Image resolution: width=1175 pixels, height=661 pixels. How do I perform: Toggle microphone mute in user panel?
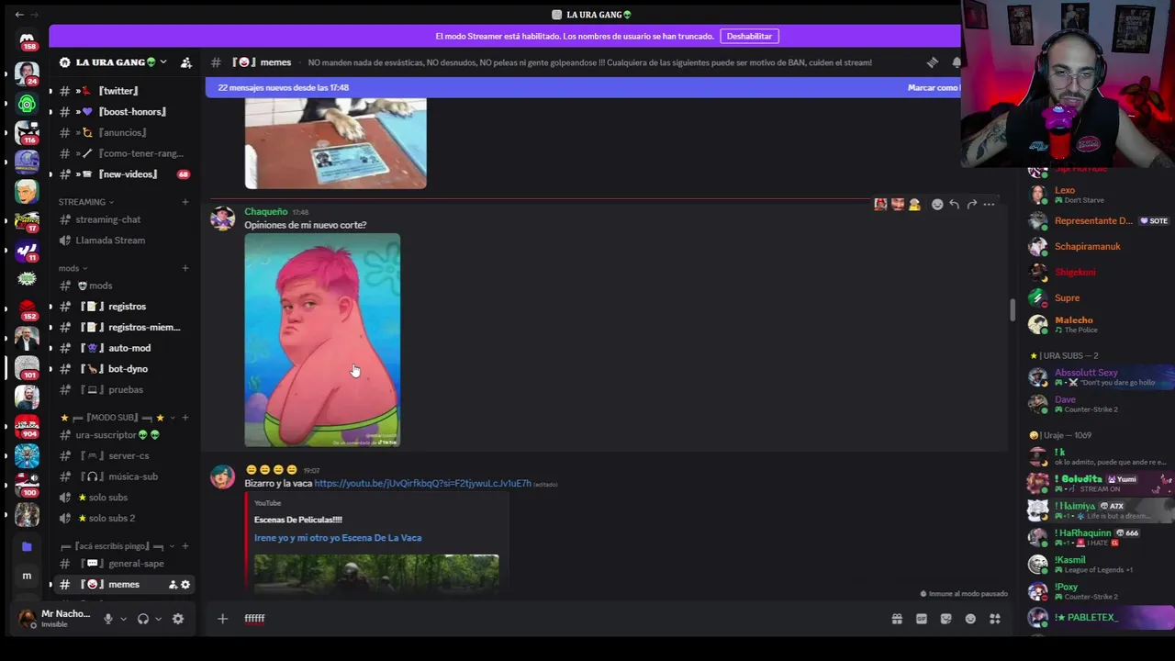coord(107,619)
